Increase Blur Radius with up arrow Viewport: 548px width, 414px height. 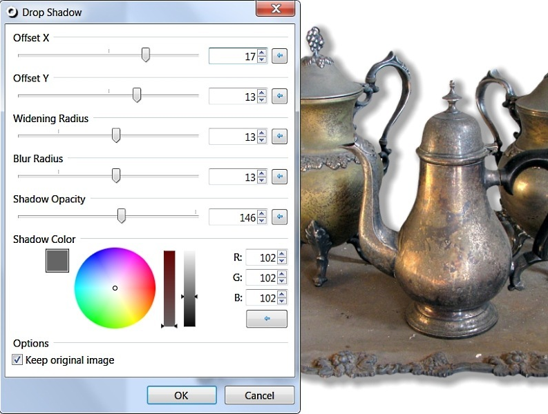262,172
